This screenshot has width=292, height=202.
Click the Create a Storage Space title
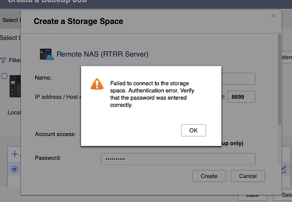pos(78,21)
